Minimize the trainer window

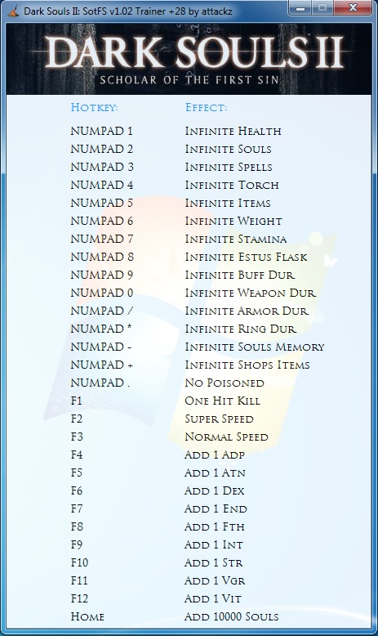tap(300, 7)
